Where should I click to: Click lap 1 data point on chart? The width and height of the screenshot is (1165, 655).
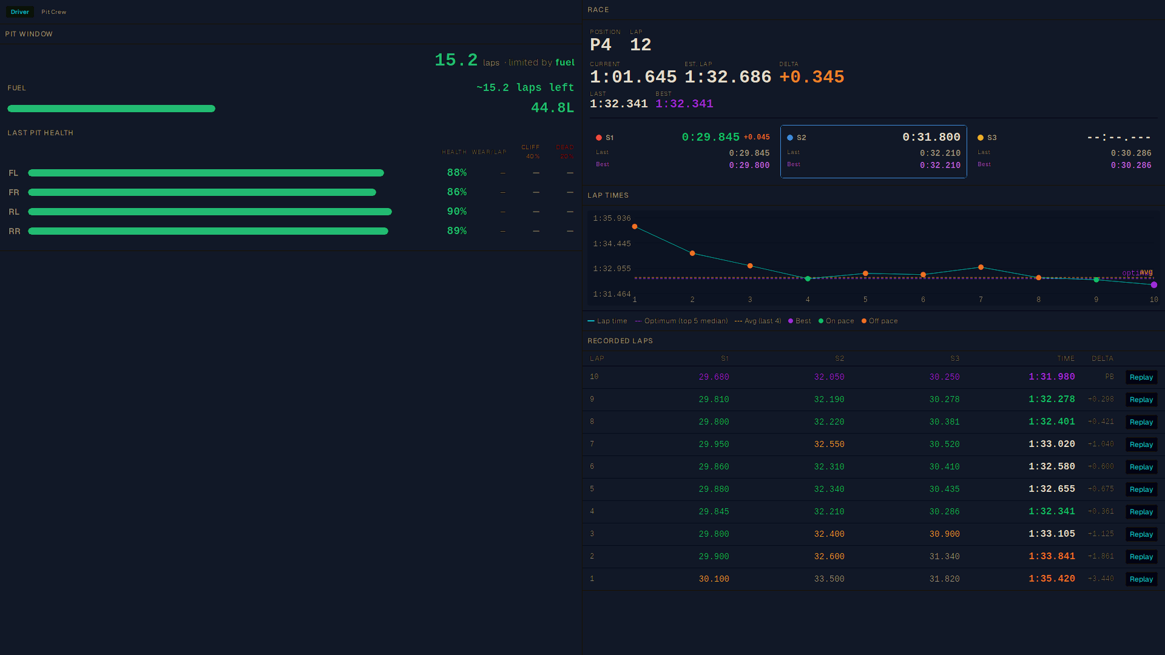click(x=635, y=227)
